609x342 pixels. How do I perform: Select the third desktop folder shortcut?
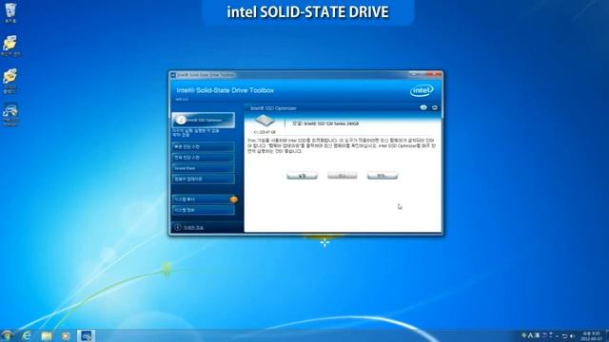[10, 81]
